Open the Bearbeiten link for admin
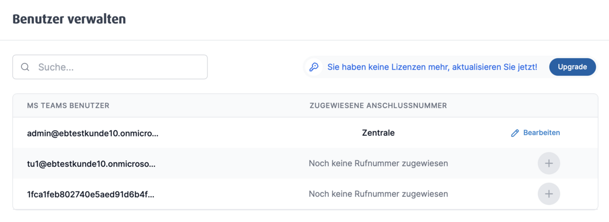The height and width of the screenshot is (222, 609). 541,133
